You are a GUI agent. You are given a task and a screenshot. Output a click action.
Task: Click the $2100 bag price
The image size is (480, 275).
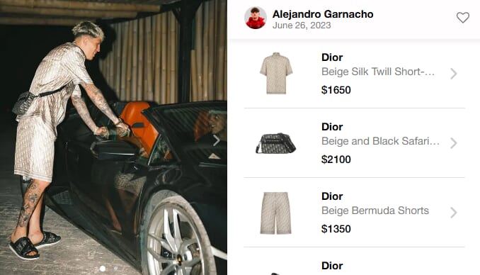pyautogui.click(x=336, y=159)
